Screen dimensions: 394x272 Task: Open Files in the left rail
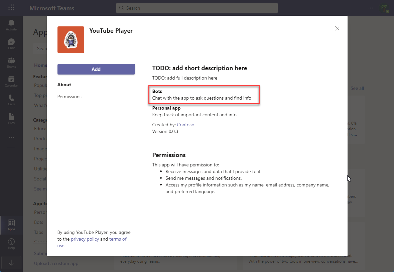[11, 119]
